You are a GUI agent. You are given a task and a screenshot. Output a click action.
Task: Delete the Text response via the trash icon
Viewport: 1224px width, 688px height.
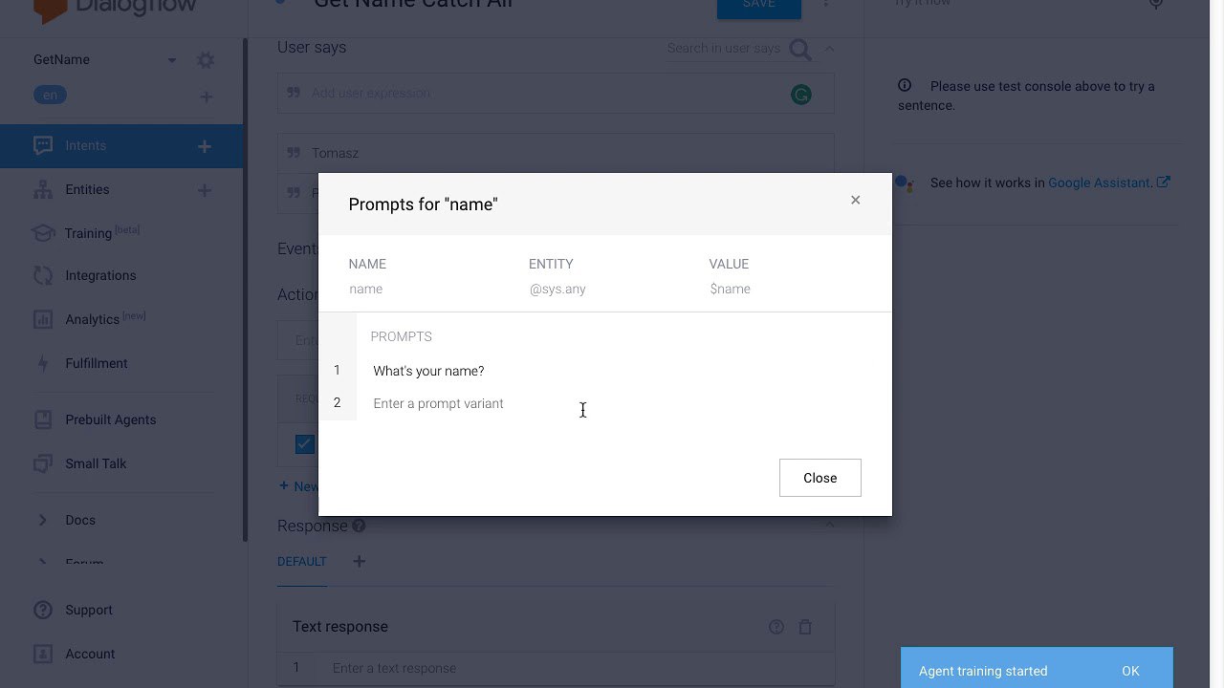point(805,627)
